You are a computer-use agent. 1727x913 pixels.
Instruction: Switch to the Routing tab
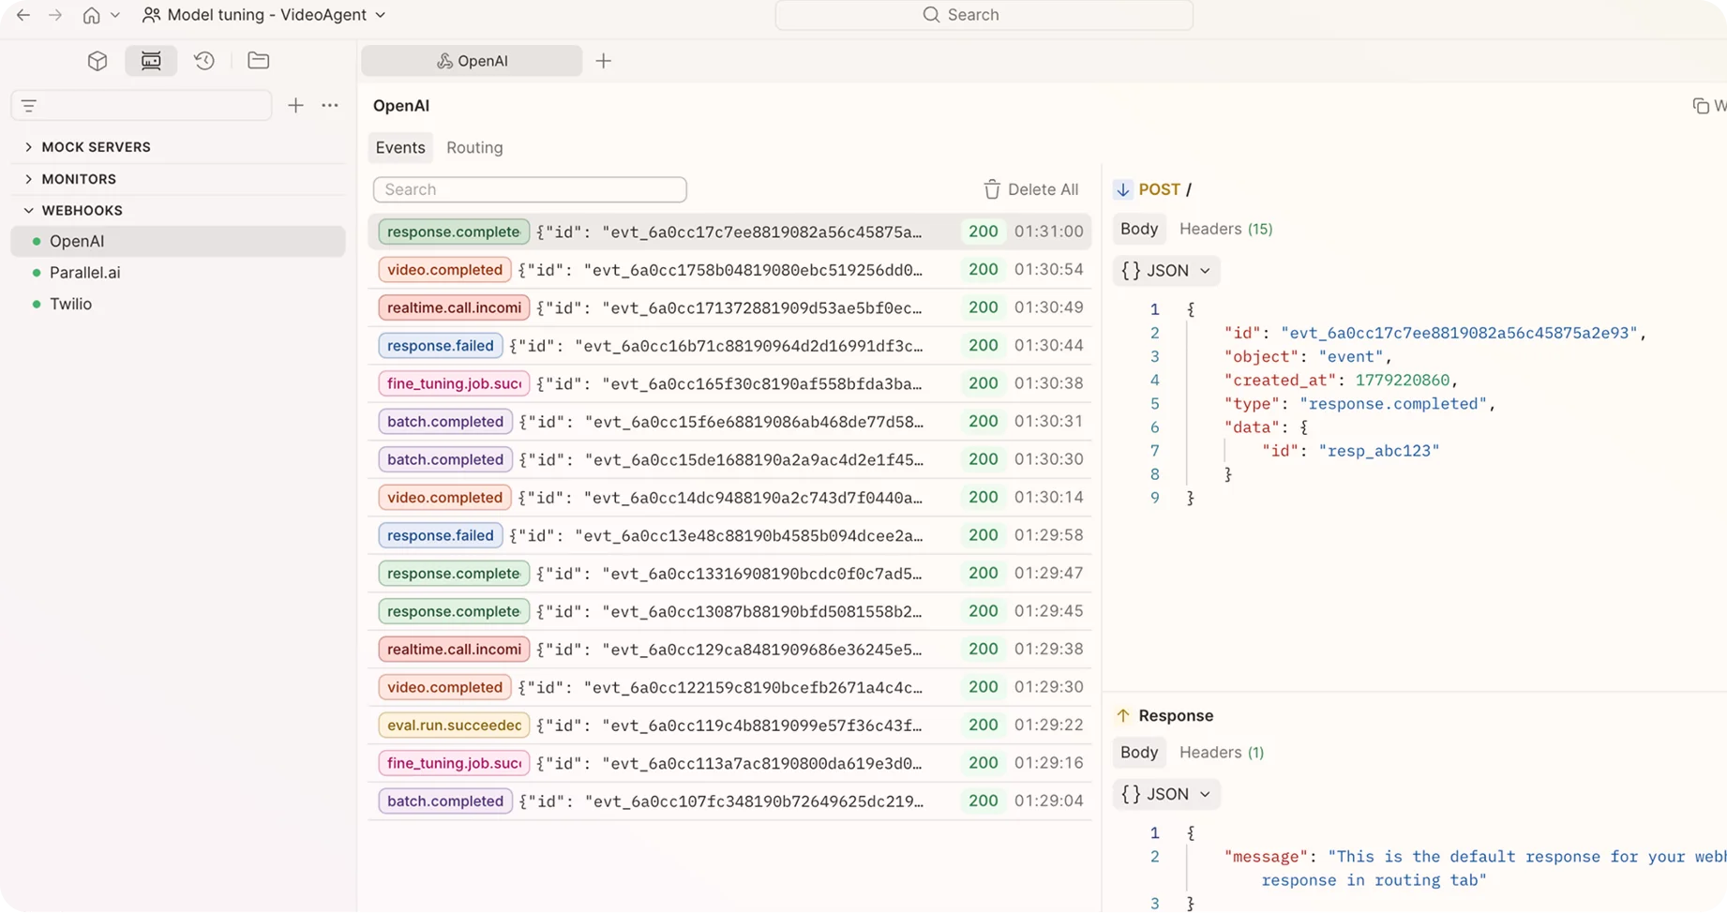point(474,147)
